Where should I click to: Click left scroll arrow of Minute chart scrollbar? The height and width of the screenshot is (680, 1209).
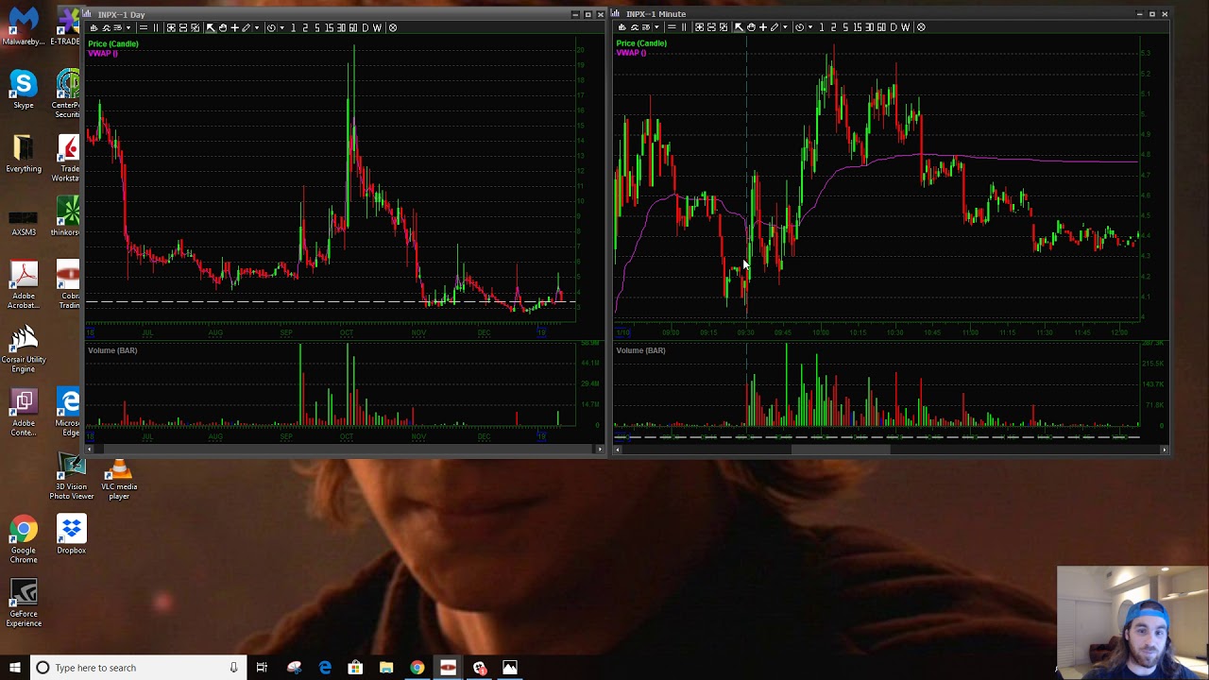click(619, 450)
